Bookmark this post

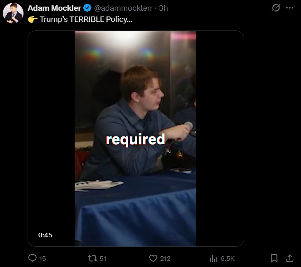(x=274, y=258)
